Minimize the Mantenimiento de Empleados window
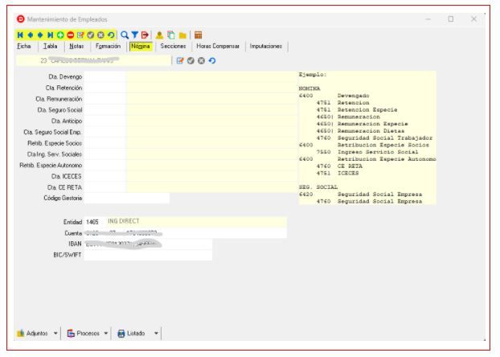 click(x=428, y=19)
